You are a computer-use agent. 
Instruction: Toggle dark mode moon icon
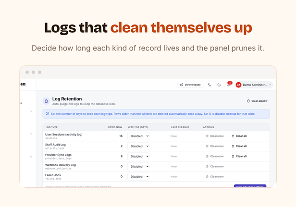[x=219, y=85]
